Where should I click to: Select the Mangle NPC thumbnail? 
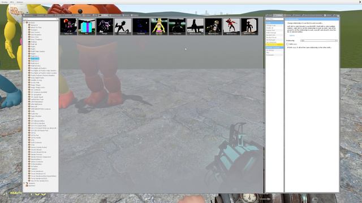click(105, 27)
